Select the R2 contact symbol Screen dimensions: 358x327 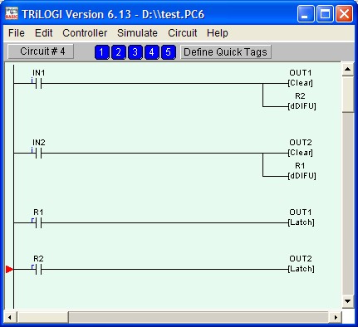tap(38, 269)
